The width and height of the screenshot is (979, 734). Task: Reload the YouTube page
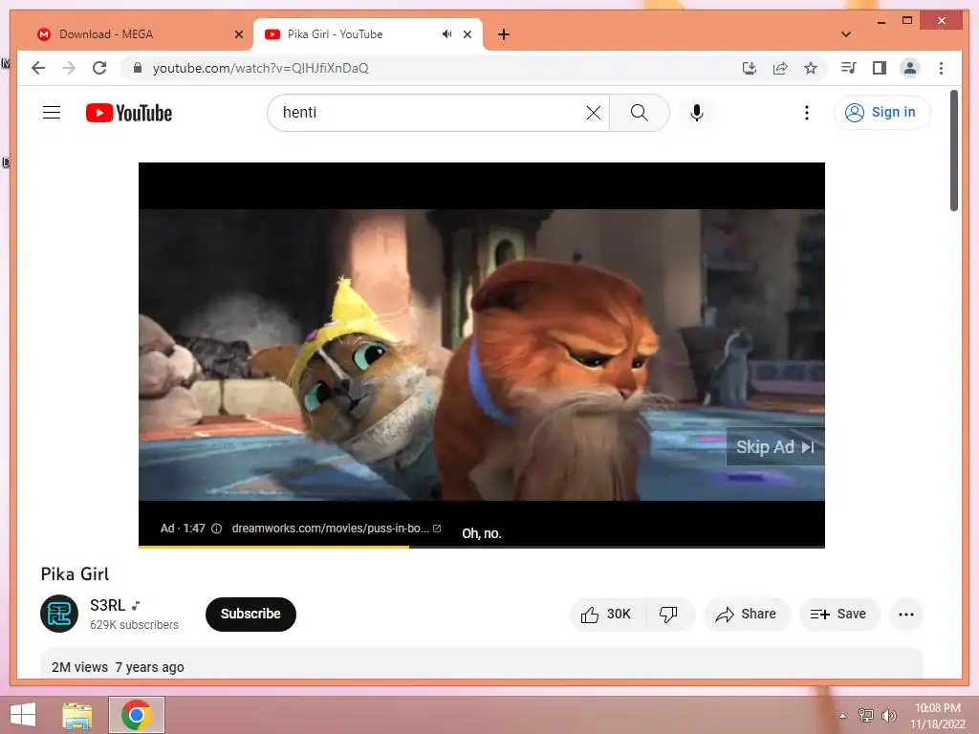(99, 68)
